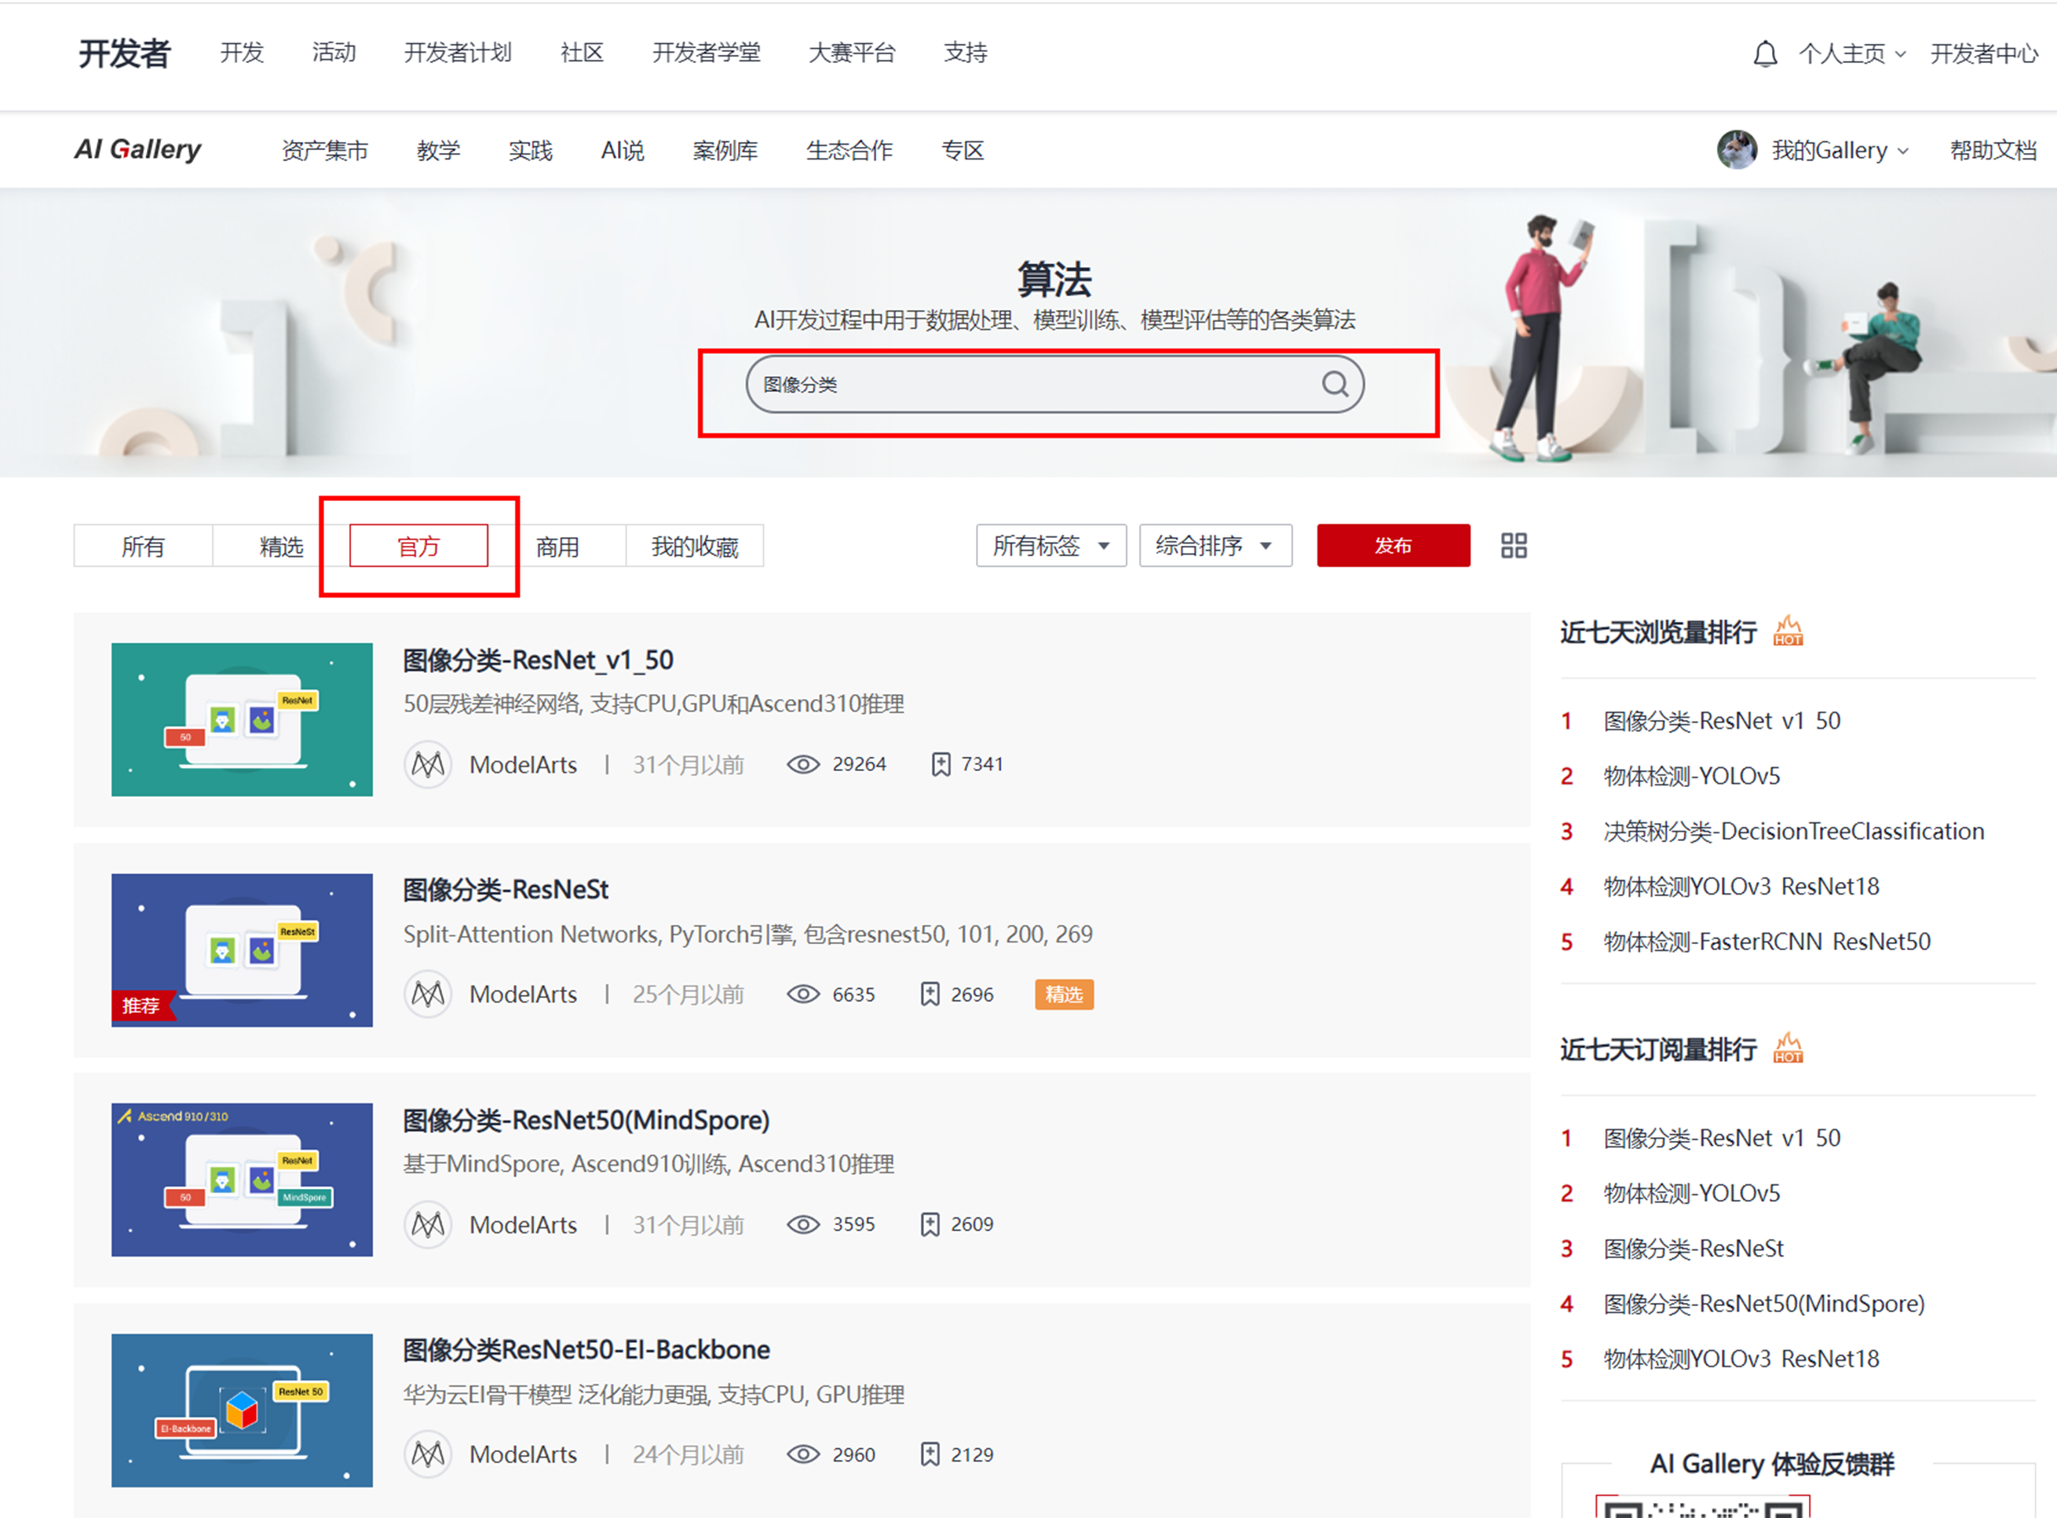Open 图像分类-ResNeSt algorithm title link

(x=506, y=890)
